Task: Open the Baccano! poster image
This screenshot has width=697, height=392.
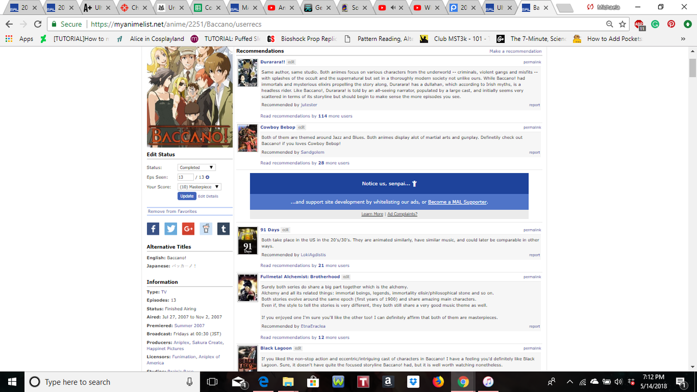Action: [189, 97]
